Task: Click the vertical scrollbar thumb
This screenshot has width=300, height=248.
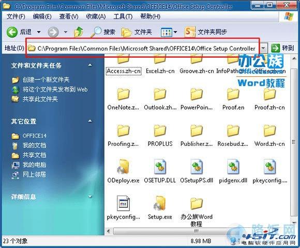Action: click(293, 142)
